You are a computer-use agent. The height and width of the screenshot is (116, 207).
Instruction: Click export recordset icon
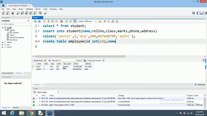(x=85, y=61)
